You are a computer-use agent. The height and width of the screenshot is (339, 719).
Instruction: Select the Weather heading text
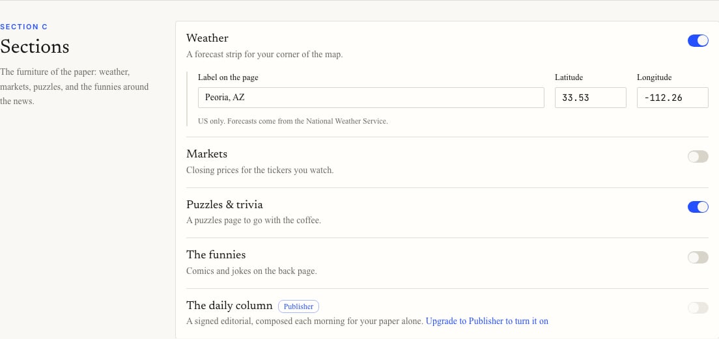[207, 38]
